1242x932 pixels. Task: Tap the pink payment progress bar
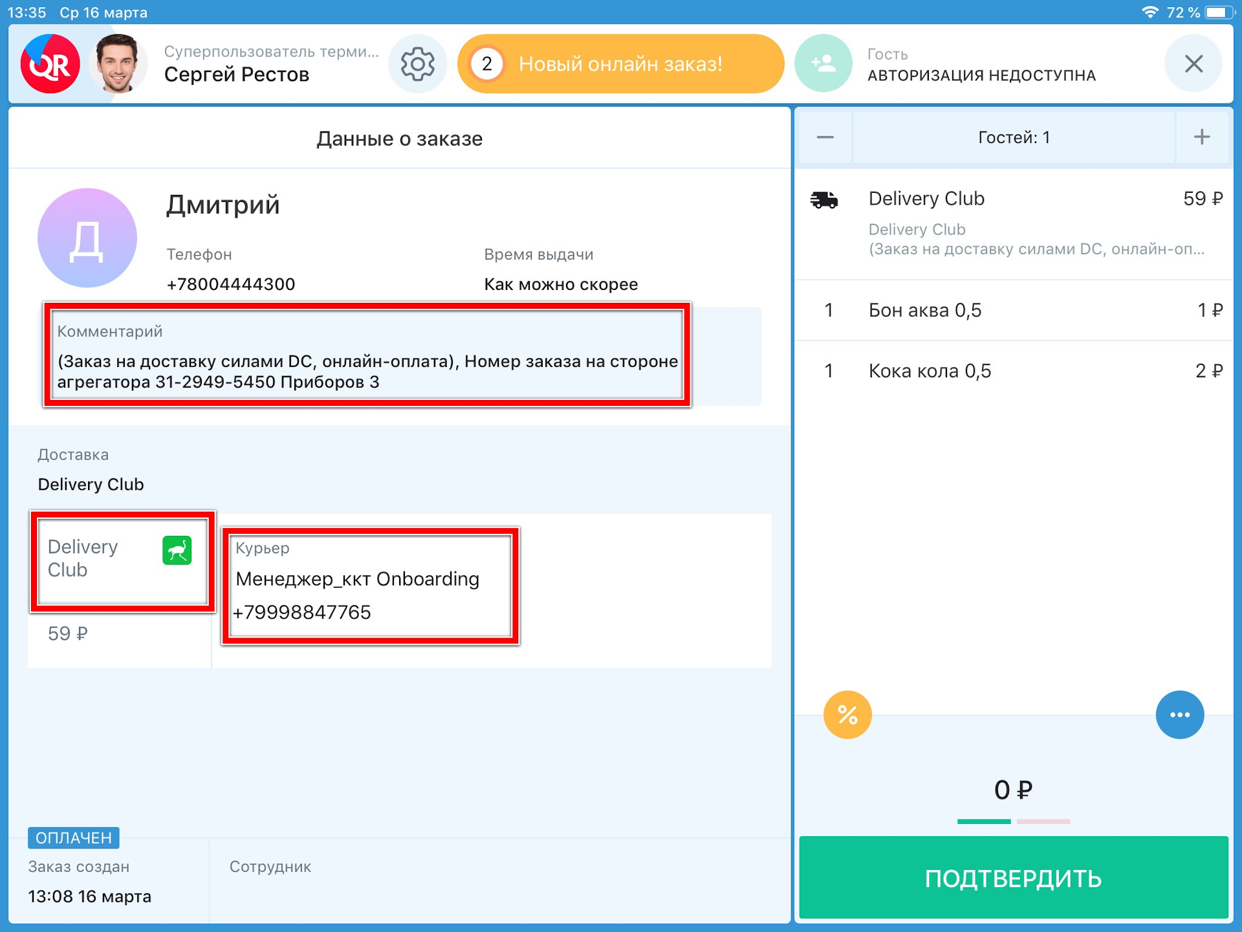(1043, 821)
